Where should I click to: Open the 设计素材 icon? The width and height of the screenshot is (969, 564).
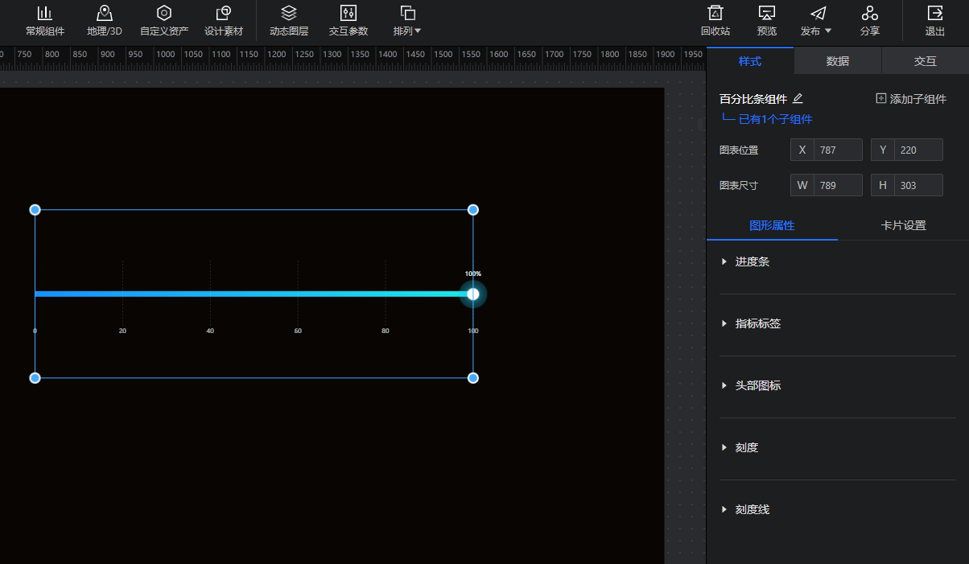(224, 14)
